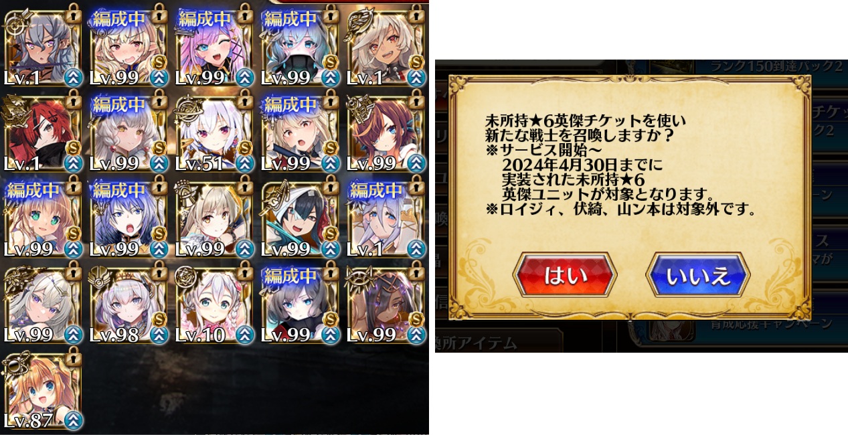Click the class emblem on the Lv.10 unit
The height and width of the screenshot is (435, 848).
187,276
